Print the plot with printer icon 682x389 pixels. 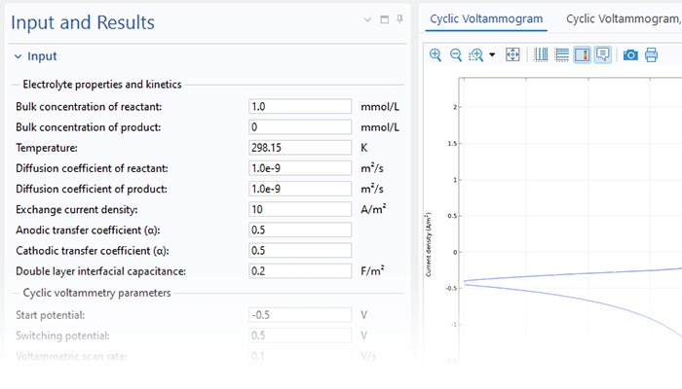[x=651, y=55]
